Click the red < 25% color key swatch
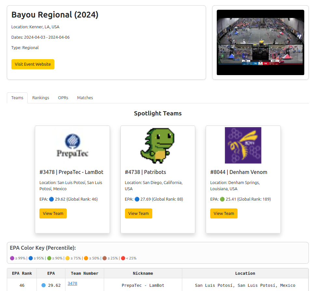Screen dimensions: 316x291 point(123,258)
